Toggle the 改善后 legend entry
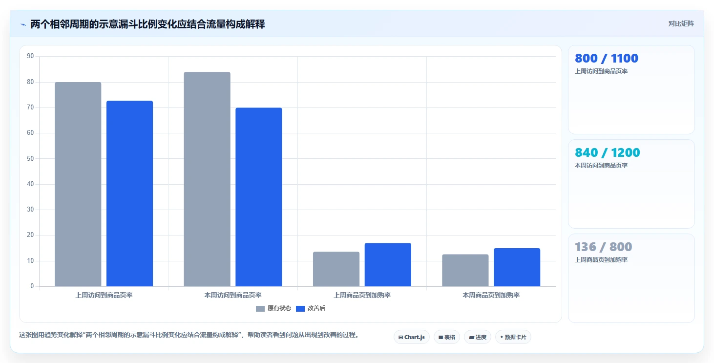Screen dimensions: 714x363 (x=311, y=308)
